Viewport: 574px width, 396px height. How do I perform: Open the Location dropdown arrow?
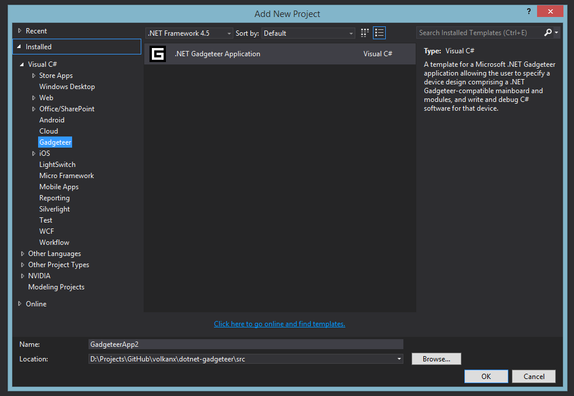[x=399, y=359]
